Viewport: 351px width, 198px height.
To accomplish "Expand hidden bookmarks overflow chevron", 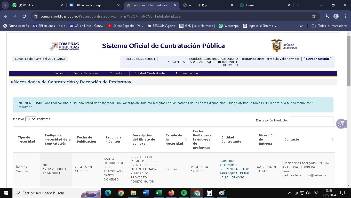I will [x=301, y=26].
